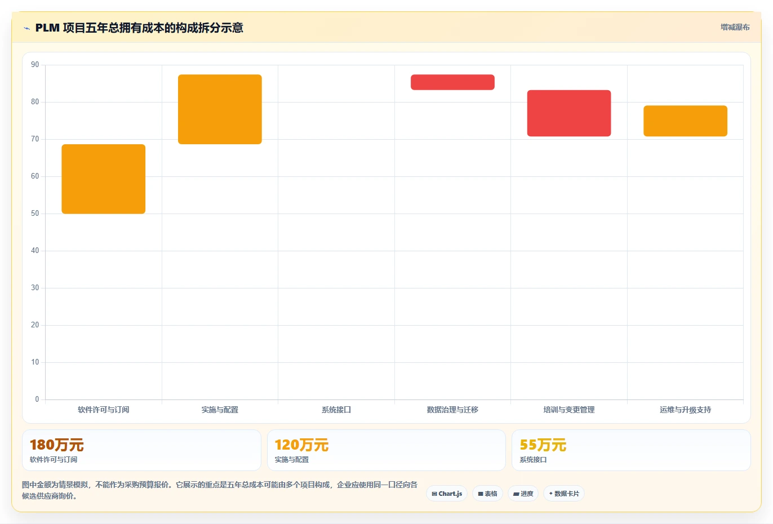Click the 运维与升级支持 x-axis label
Viewport: 773px width, 524px height.
[686, 410]
